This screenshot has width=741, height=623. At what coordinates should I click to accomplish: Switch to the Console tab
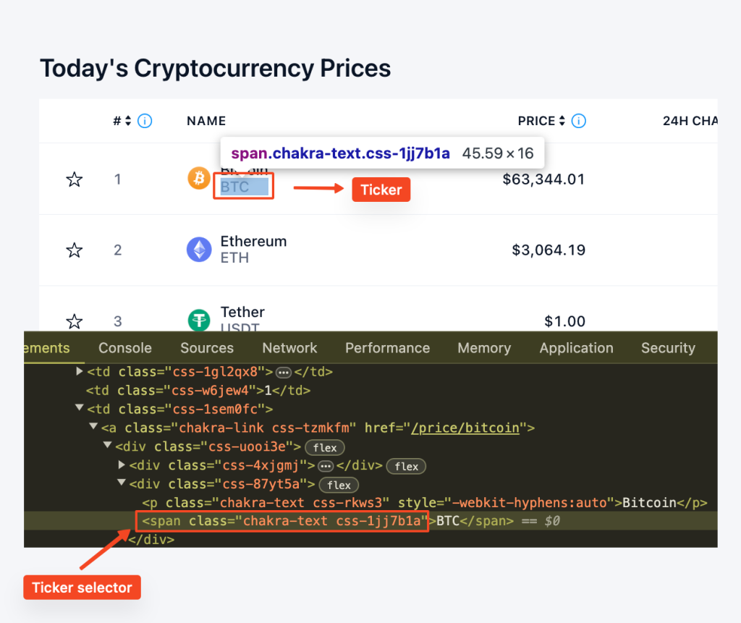click(x=125, y=348)
